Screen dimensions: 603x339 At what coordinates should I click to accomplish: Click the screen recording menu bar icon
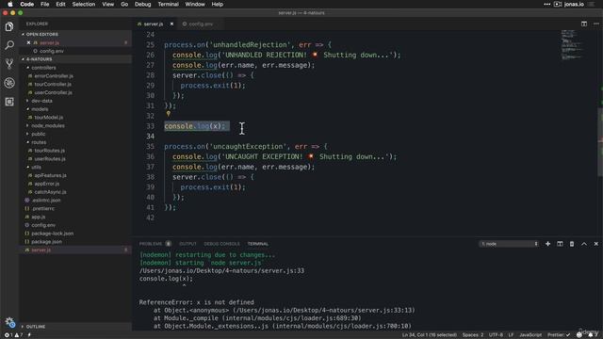[558, 4]
